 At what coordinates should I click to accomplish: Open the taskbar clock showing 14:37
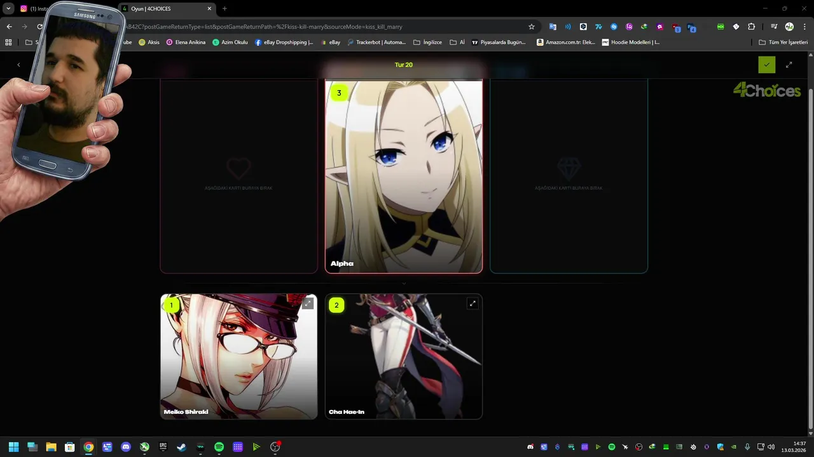[795, 447]
